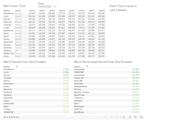
Task: Select Belial.666 in the Merit Percentage list
Action: pos(78,81)
